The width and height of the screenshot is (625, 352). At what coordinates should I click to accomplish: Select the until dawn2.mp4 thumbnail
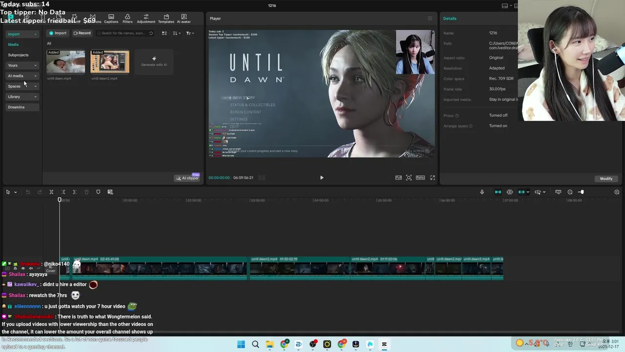(110, 62)
